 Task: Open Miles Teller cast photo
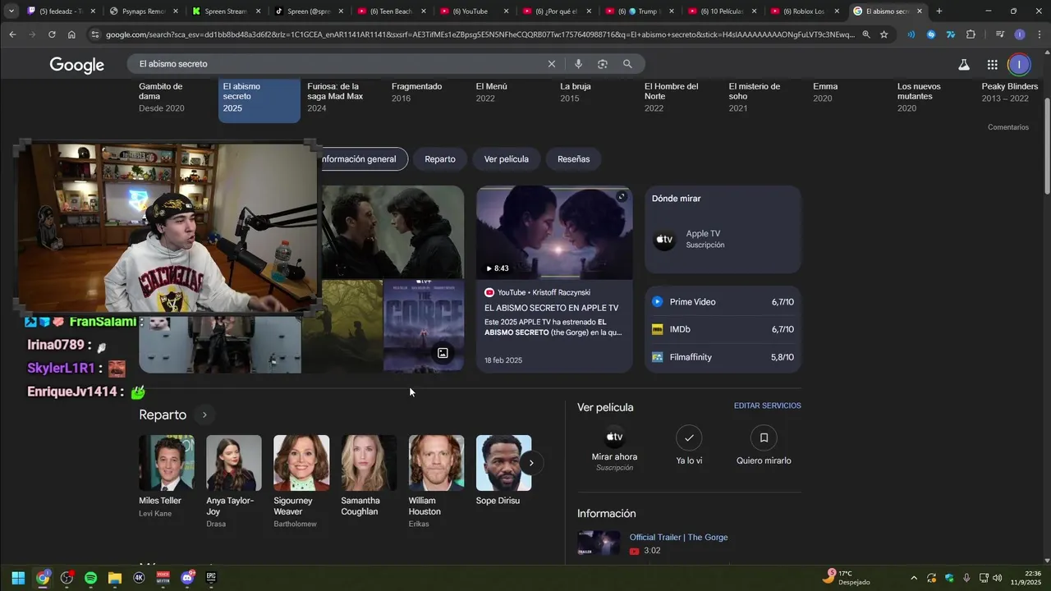point(166,463)
